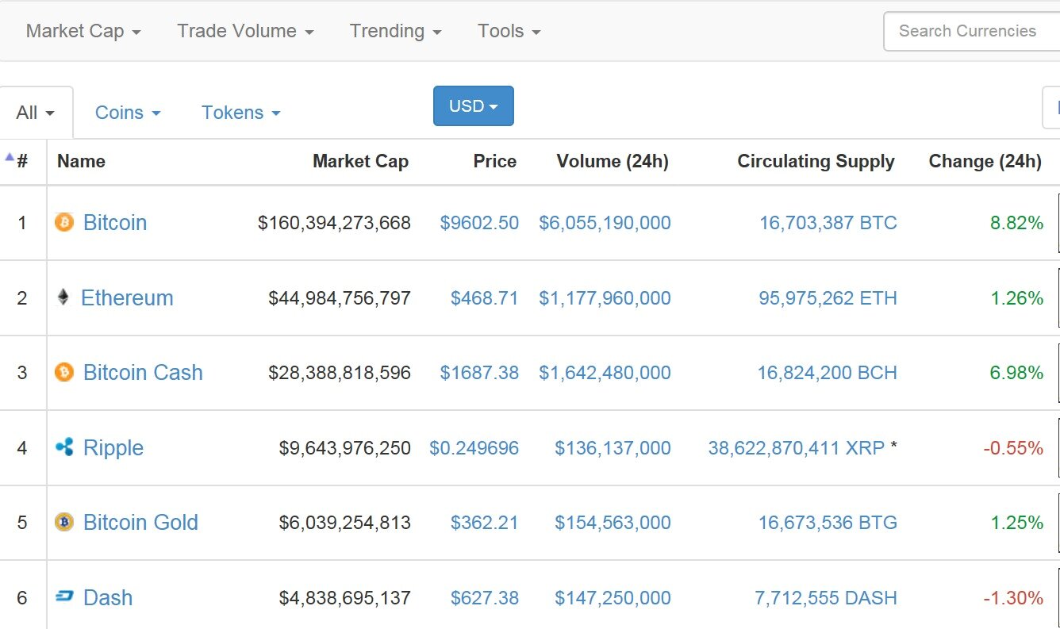Click supply 7,712,555 DASH
The width and height of the screenshot is (1060, 629).
[826, 598]
